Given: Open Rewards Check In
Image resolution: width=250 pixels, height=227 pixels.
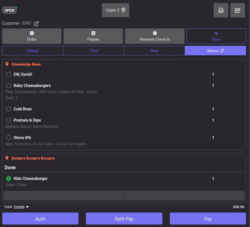Looking at the screenshot, I should tap(154, 36).
